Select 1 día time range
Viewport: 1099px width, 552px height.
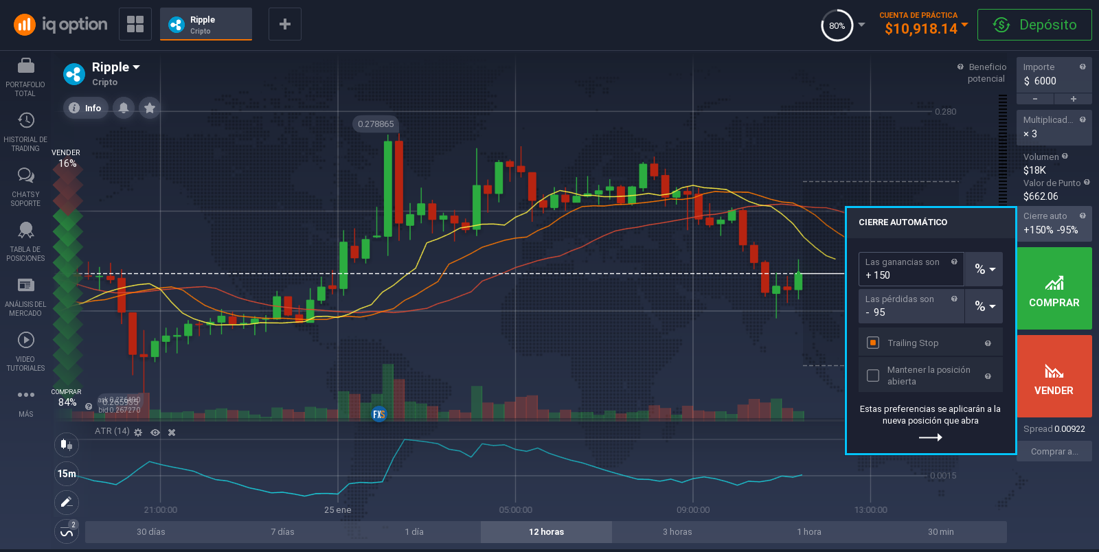point(414,531)
